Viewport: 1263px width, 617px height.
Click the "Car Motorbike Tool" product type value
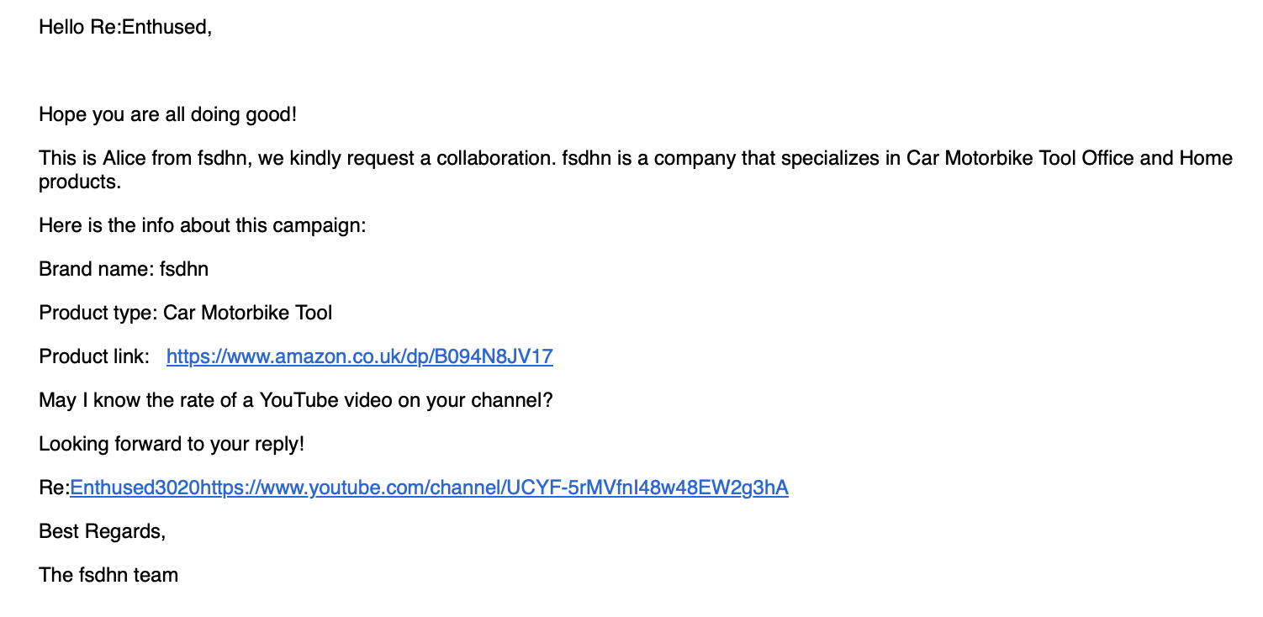pyautogui.click(x=248, y=313)
